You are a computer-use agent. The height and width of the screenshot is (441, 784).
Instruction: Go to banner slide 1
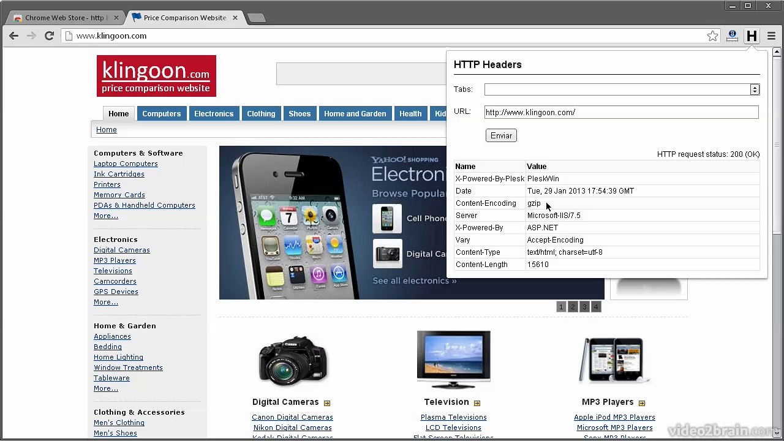pos(560,307)
